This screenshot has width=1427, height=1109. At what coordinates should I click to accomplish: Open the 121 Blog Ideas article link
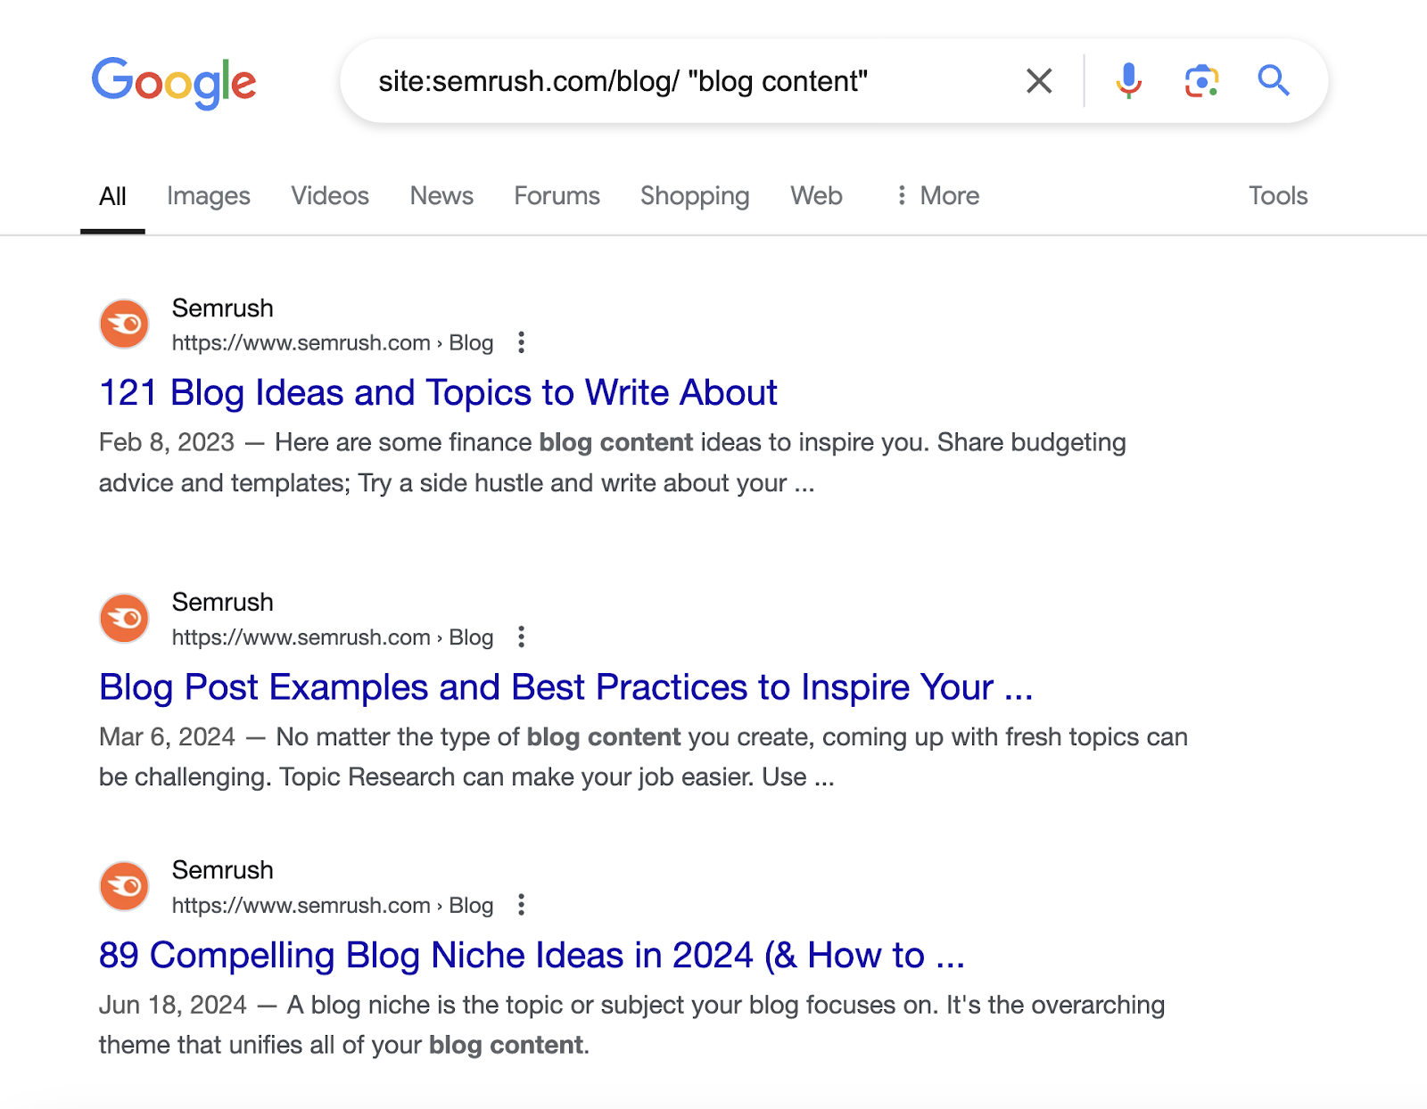pyautogui.click(x=437, y=392)
